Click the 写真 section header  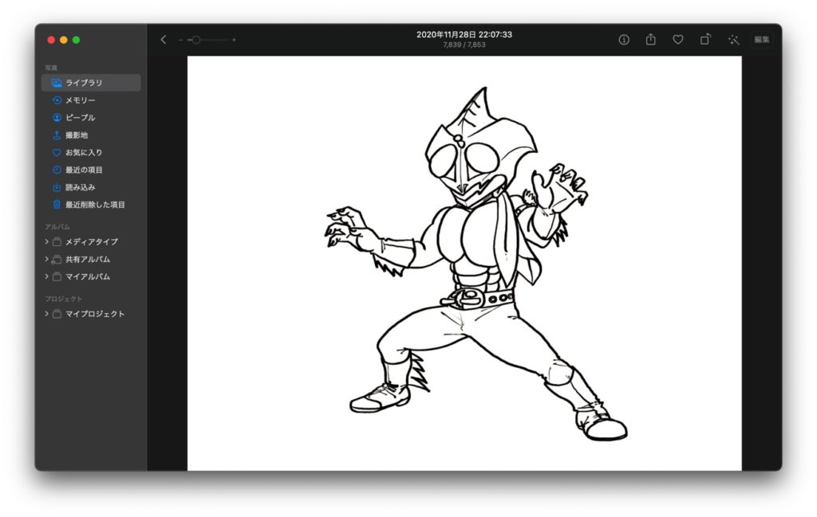tap(51, 69)
